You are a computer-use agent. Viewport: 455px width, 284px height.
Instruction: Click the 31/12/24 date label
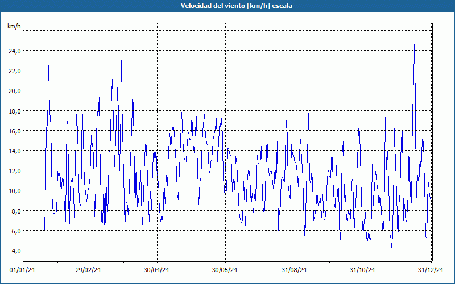coord(431,270)
